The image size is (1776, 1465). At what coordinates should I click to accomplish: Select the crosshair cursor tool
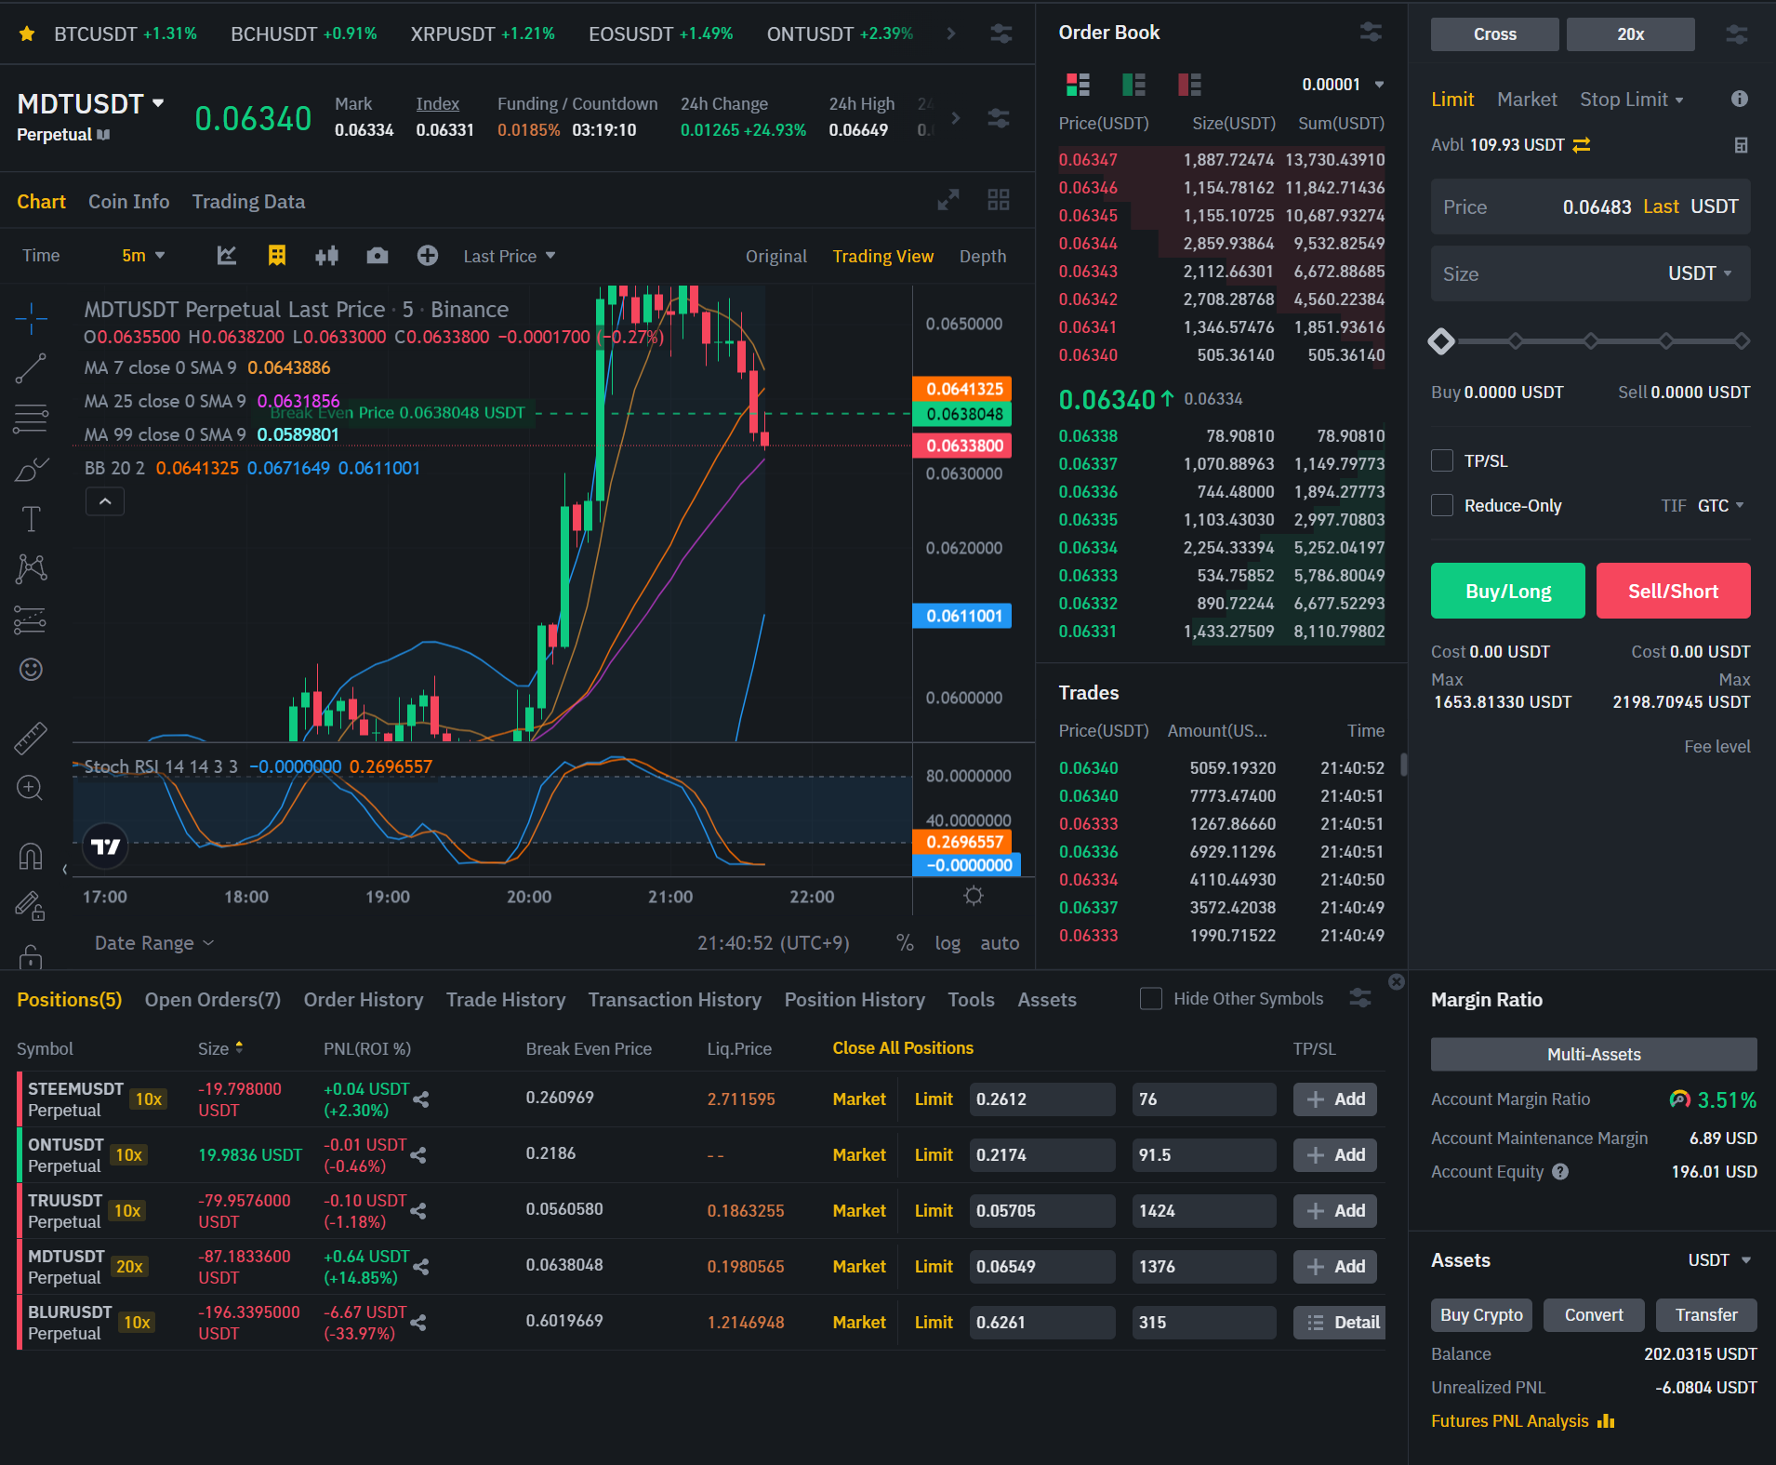click(x=31, y=318)
